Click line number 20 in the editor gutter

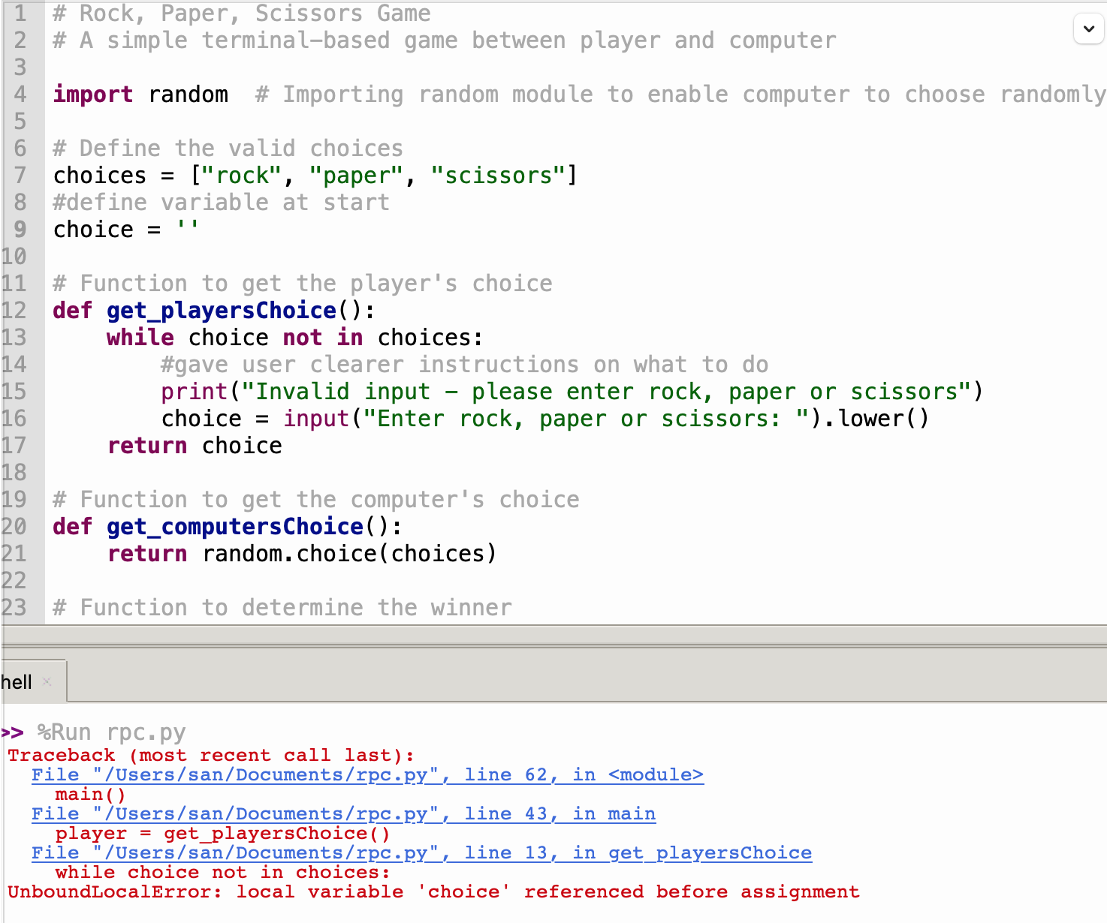(15, 527)
